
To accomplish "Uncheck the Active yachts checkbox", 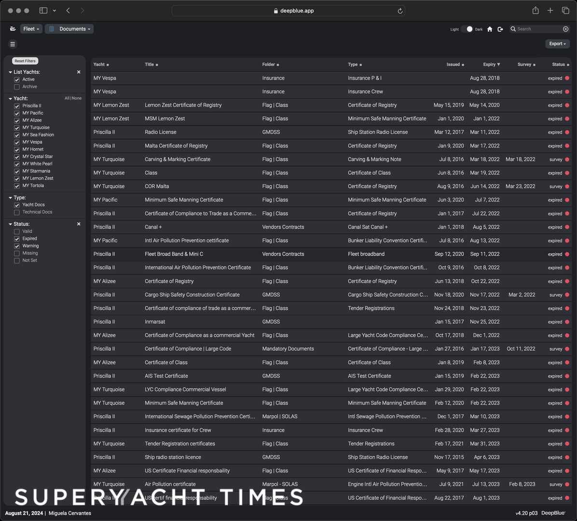I will pos(16,80).
